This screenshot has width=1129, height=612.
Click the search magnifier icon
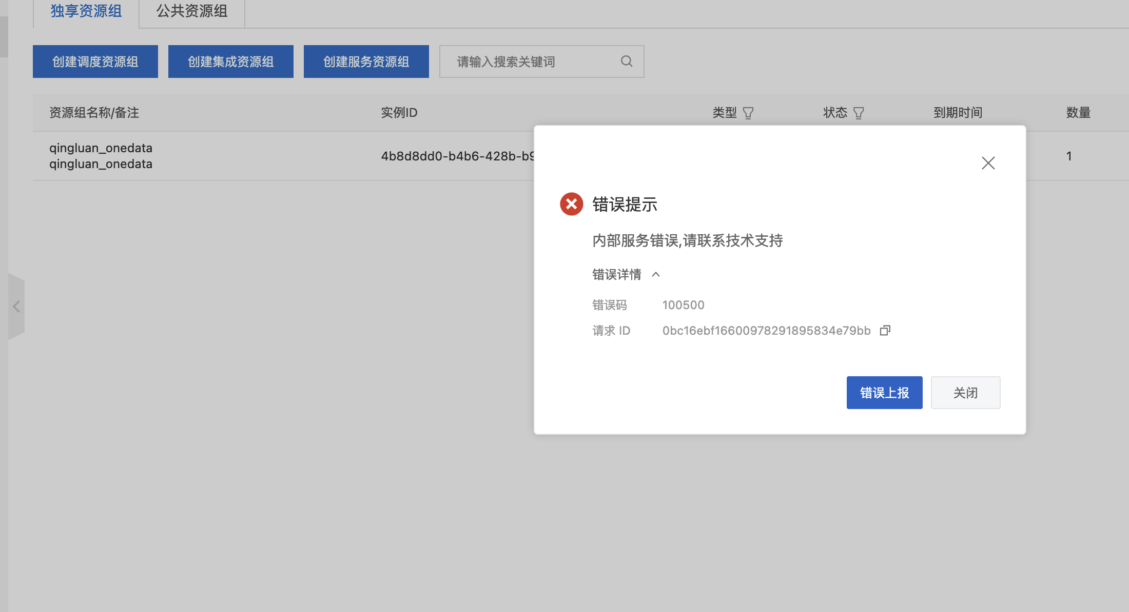[626, 62]
